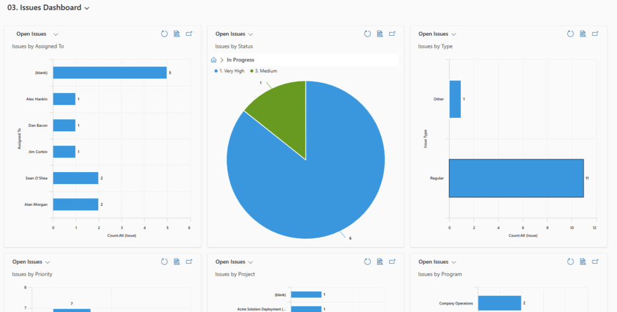Refresh the Issues by Assigned To chart

(164, 34)
